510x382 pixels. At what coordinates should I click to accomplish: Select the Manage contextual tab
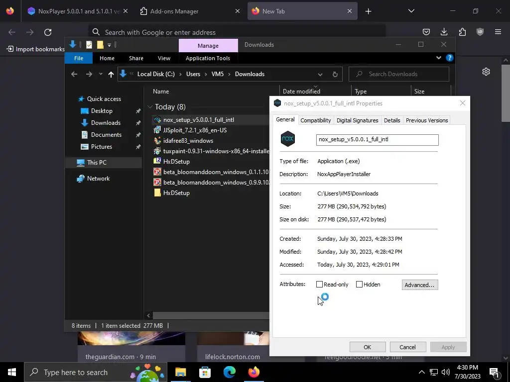[x=208, y=46]
